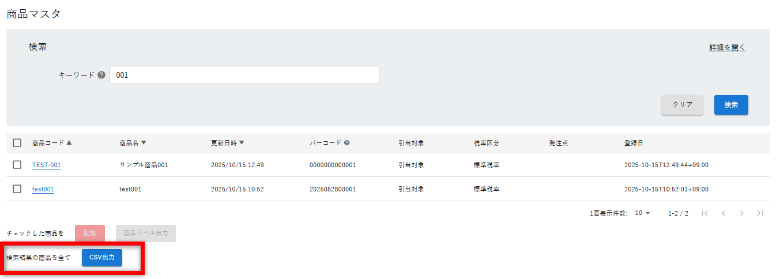The height and width of the screenshot is (279, 776).
Task: Click the クリア clear button
Action: 682,105
